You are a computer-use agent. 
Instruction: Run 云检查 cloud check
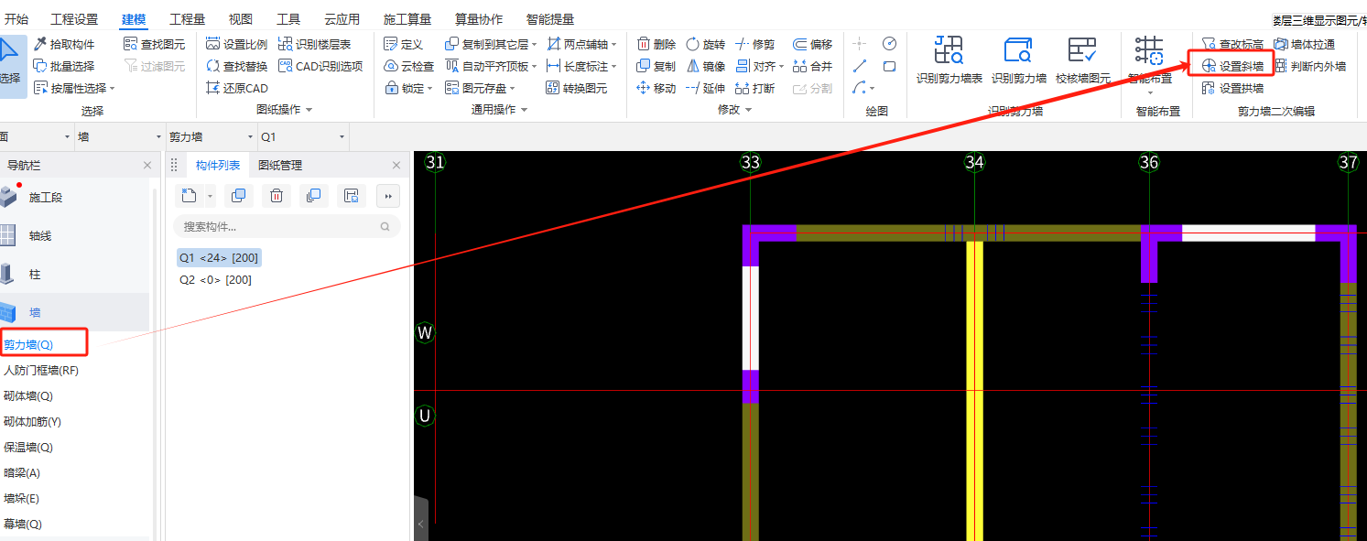point(408,66)
